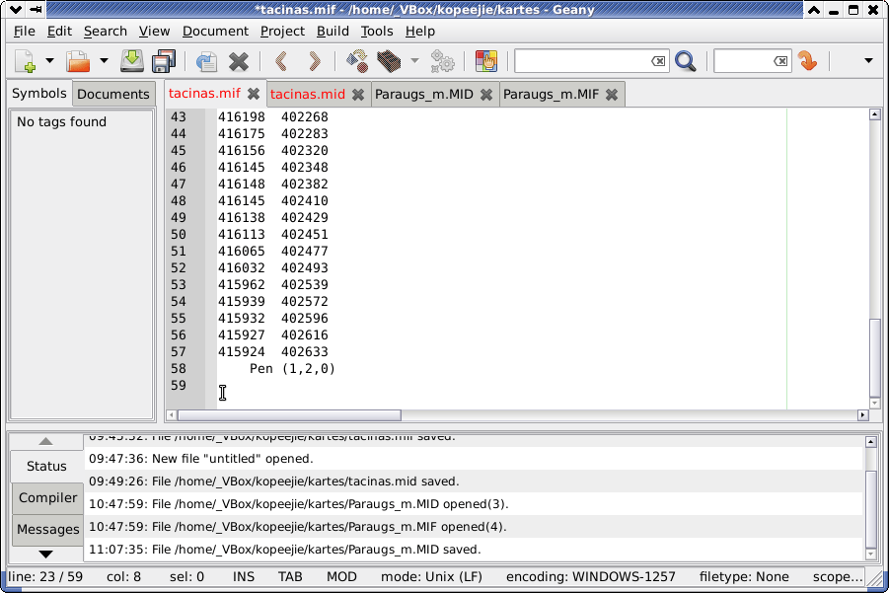The width and height of the screenshot is (889, 593).
Task: Open window menu arrow in title bar
Action: click(16, 10)
